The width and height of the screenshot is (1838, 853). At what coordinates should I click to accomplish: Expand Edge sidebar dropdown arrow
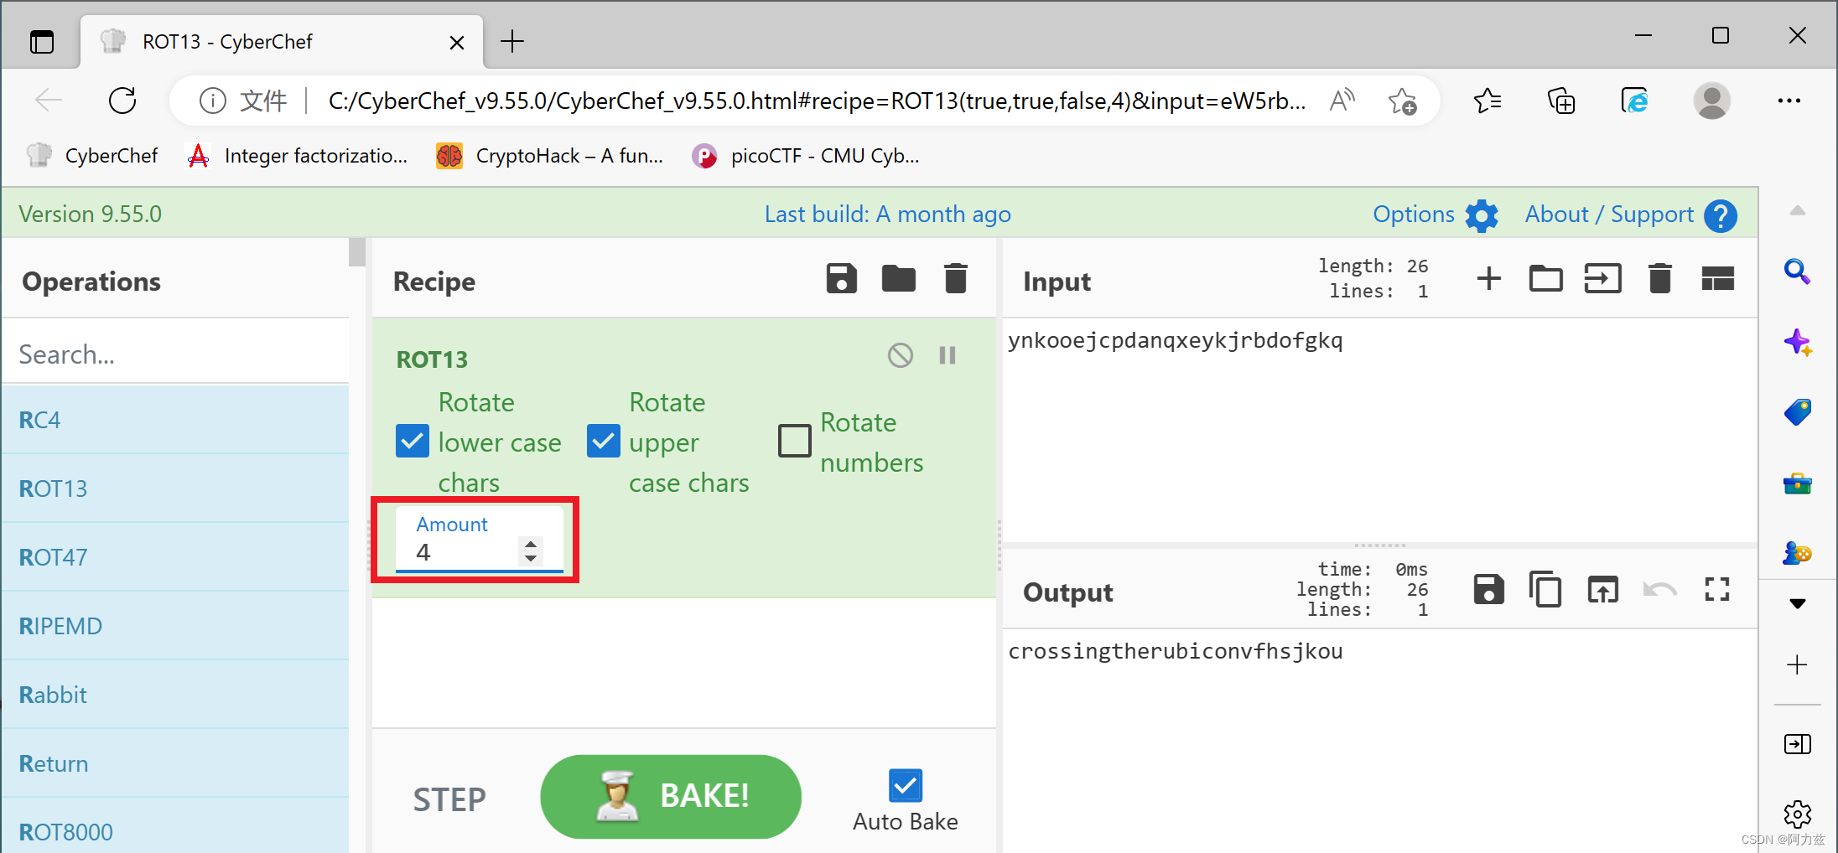click(x=1797, y=603)
